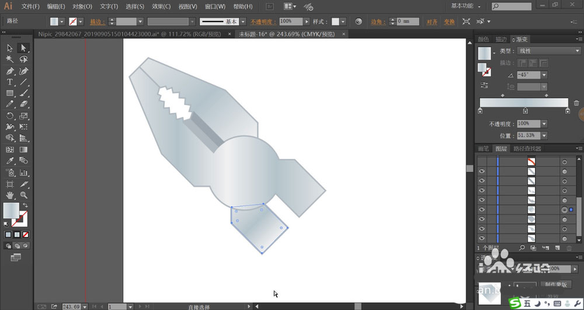Click the 变换 link in control bar
This screenshot has width=584, height=310.
[x=449, y=22]
